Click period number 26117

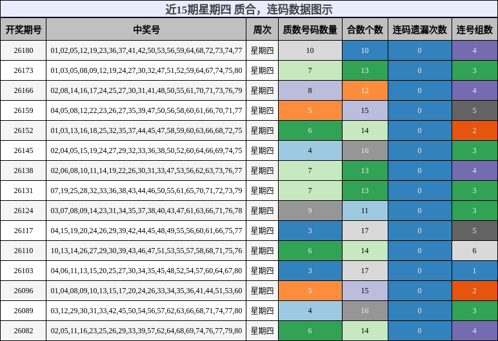point(23,231)
